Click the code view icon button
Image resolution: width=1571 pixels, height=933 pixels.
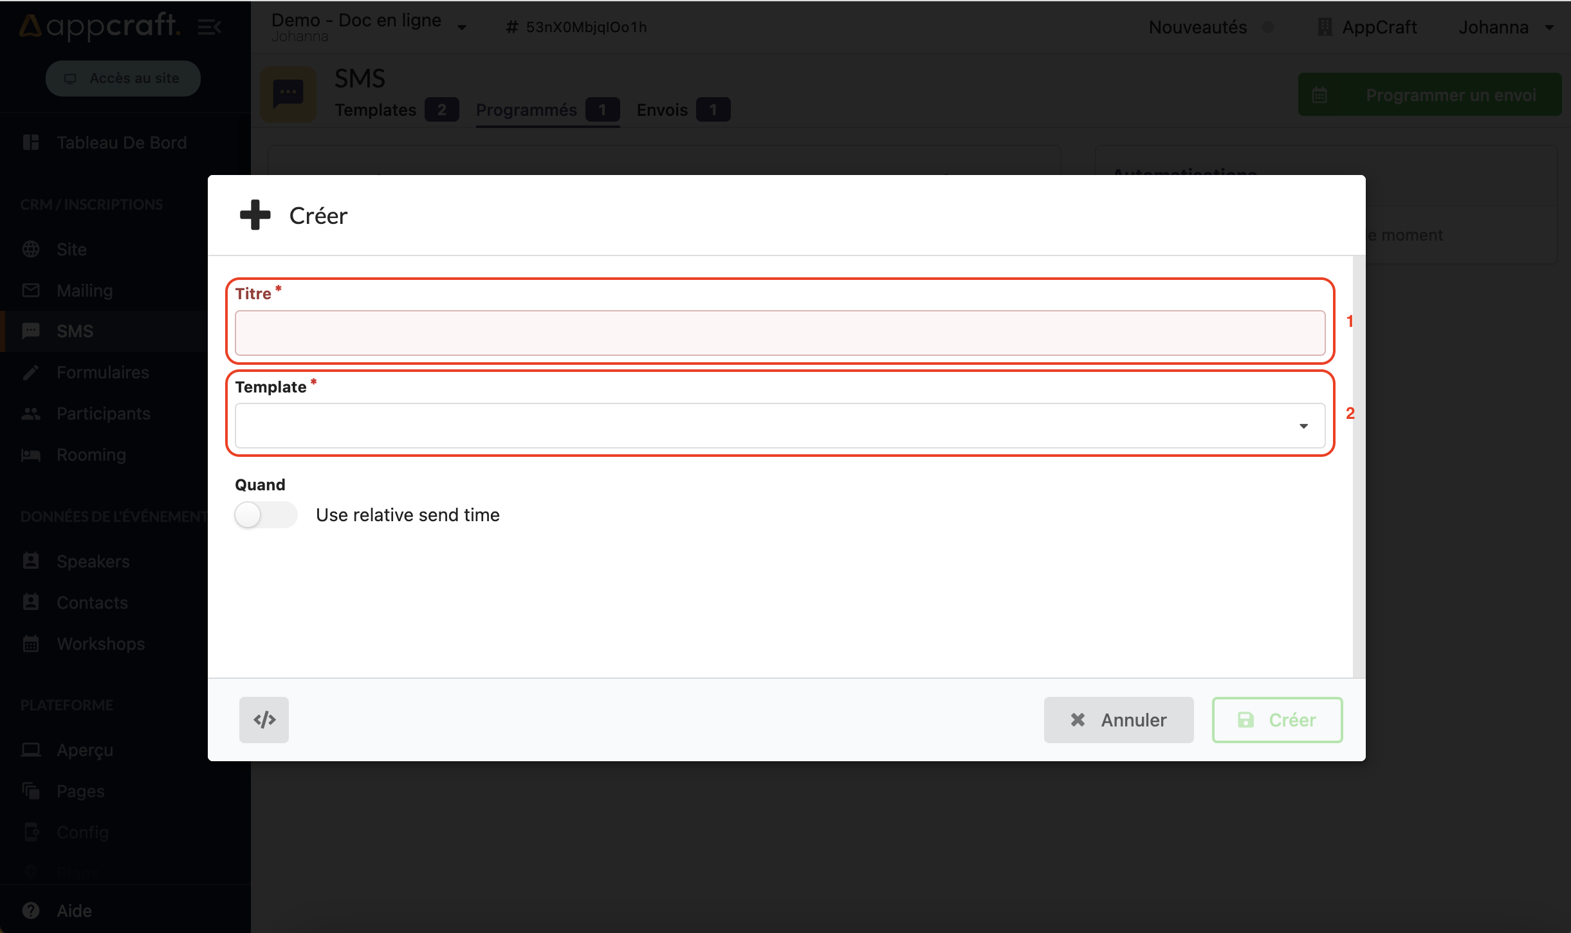[x=264, y=719]
